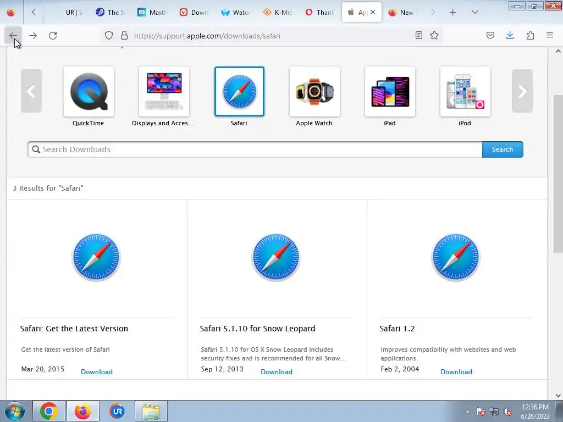The width and height of the screenshot is (563, 422).
Task: Open the Firefox application menu
Action: pyautogui.click(x=550, y=35)
